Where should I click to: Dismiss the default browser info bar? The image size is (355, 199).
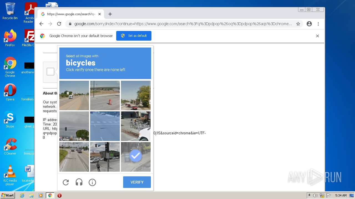pyautogui.click(x=318, y=36)
